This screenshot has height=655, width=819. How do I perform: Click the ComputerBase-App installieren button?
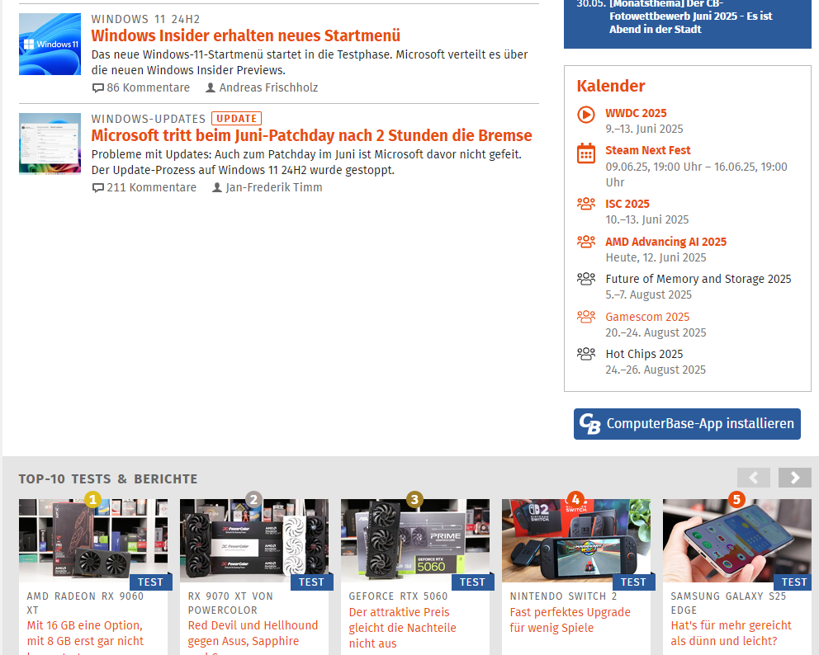(x=687, y=424)
